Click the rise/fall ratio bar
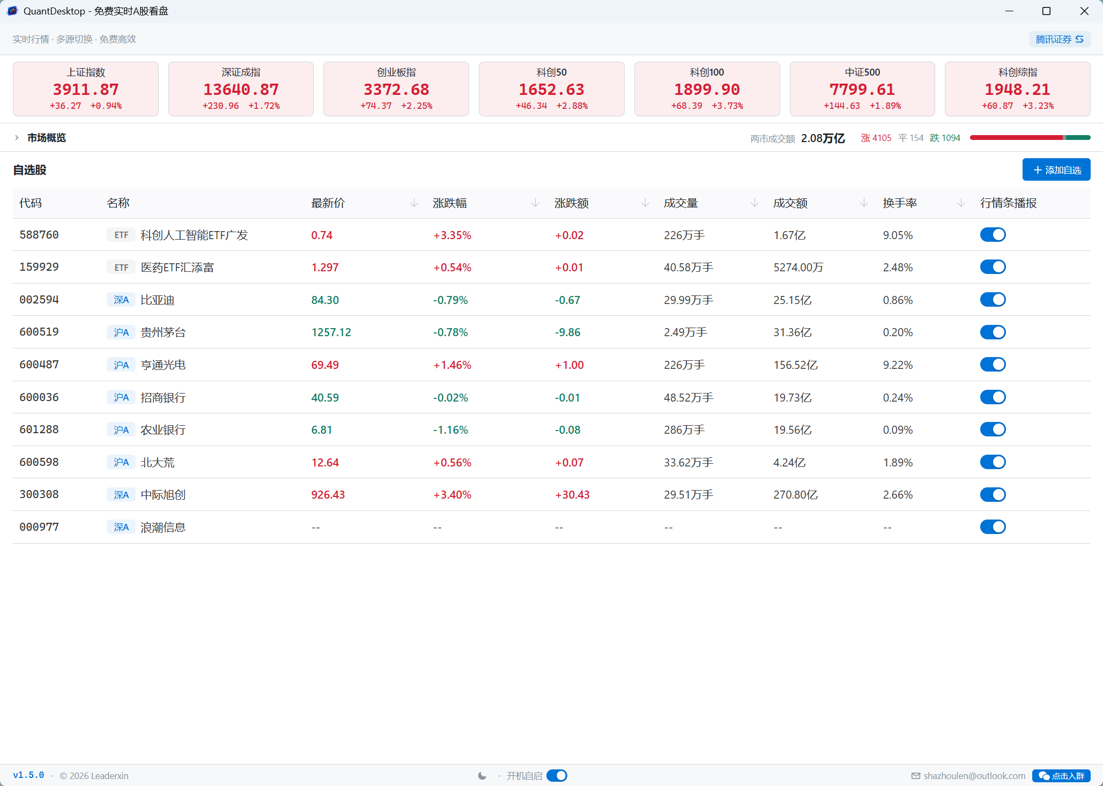Screen dimensions: 1103x786 (1030, 138)
